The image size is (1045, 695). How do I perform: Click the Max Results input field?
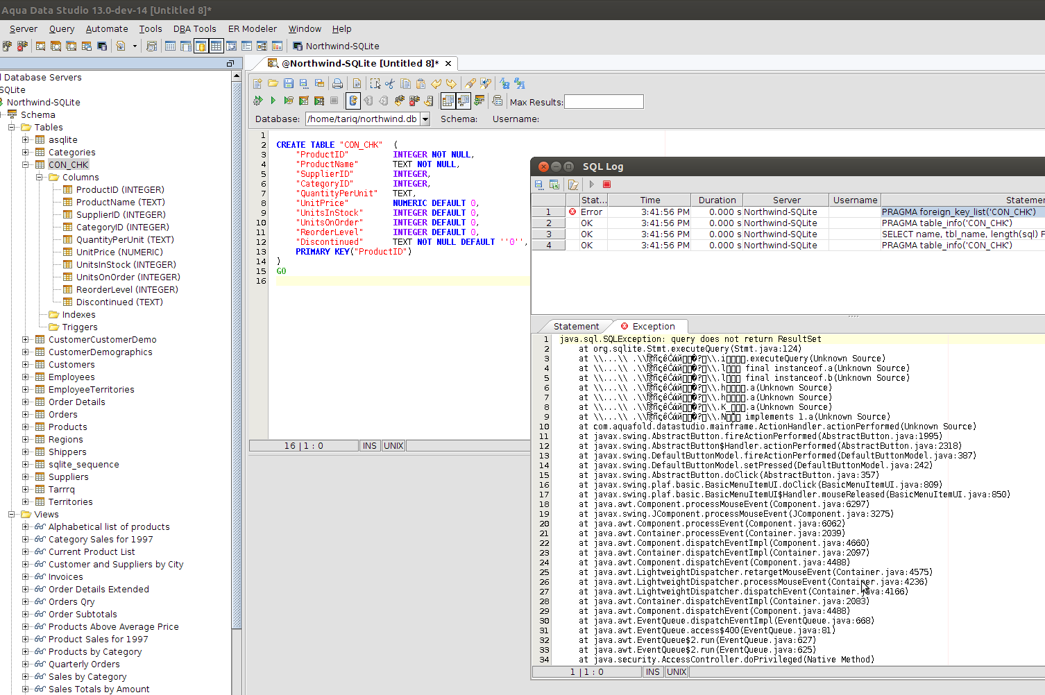604,102
